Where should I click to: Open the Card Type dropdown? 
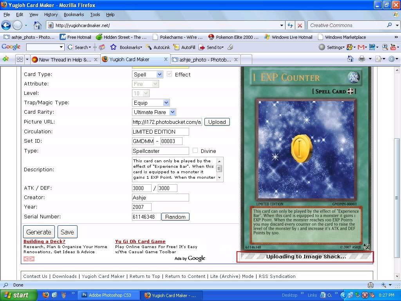point(148,74)
